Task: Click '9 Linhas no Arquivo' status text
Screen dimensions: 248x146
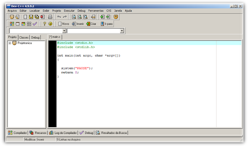Action: coord(69,139)
